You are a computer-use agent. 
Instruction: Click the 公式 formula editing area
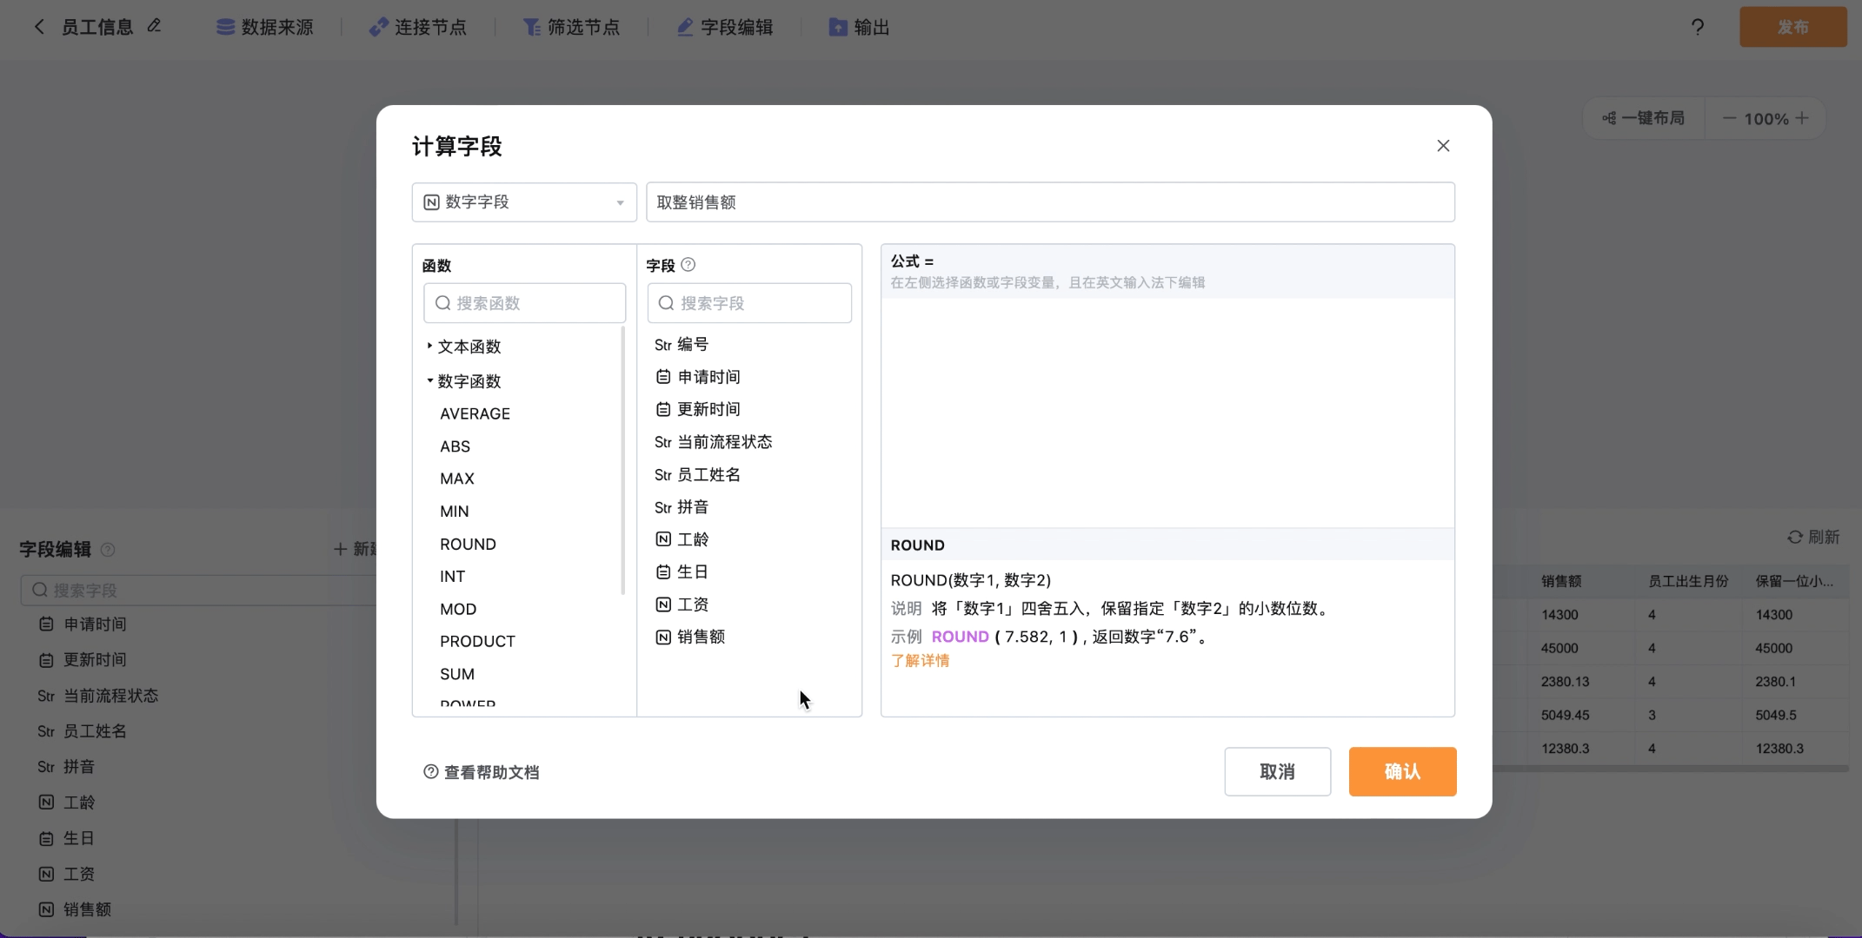(x=1167, y=413)
